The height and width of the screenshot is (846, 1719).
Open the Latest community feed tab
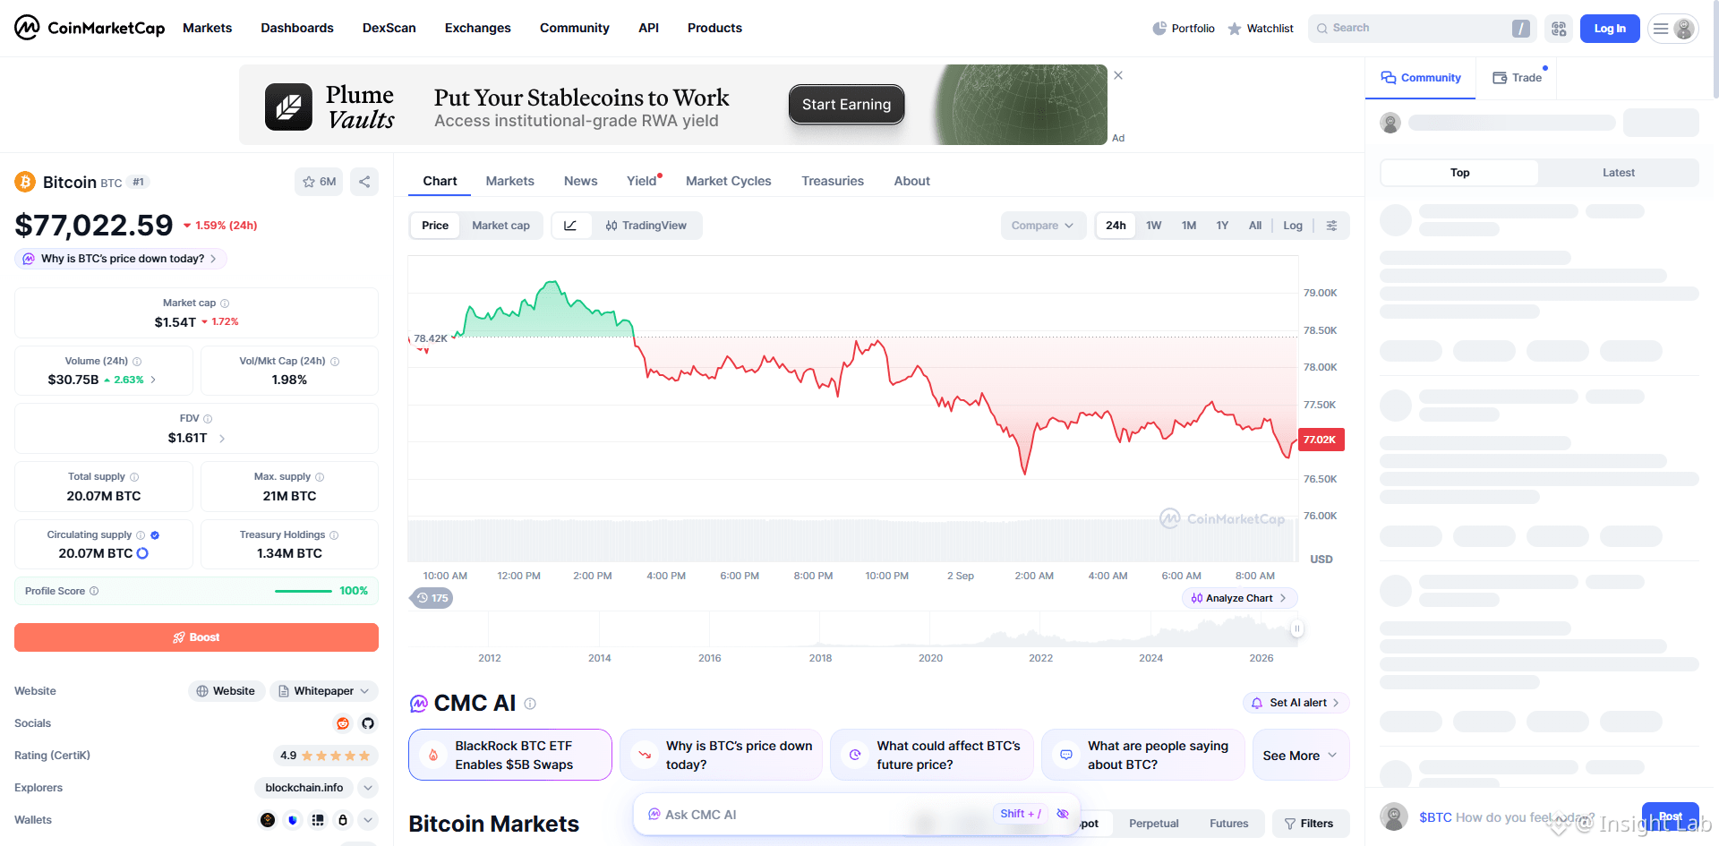tap(1618, 173)
